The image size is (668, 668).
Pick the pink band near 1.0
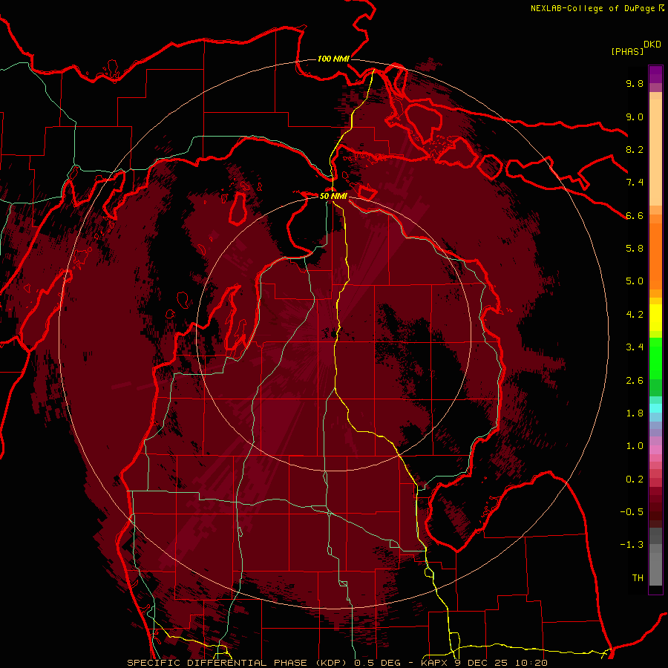[x=655, y=450]
